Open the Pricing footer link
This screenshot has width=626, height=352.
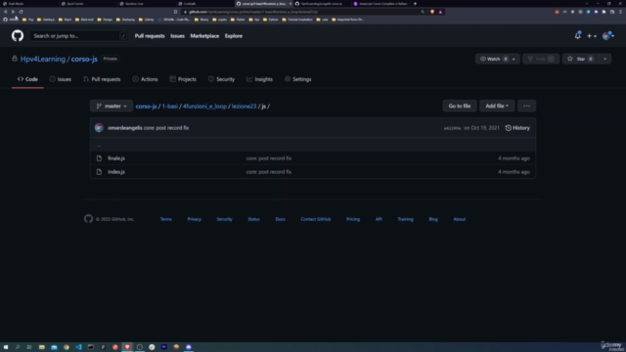point(353,219)
